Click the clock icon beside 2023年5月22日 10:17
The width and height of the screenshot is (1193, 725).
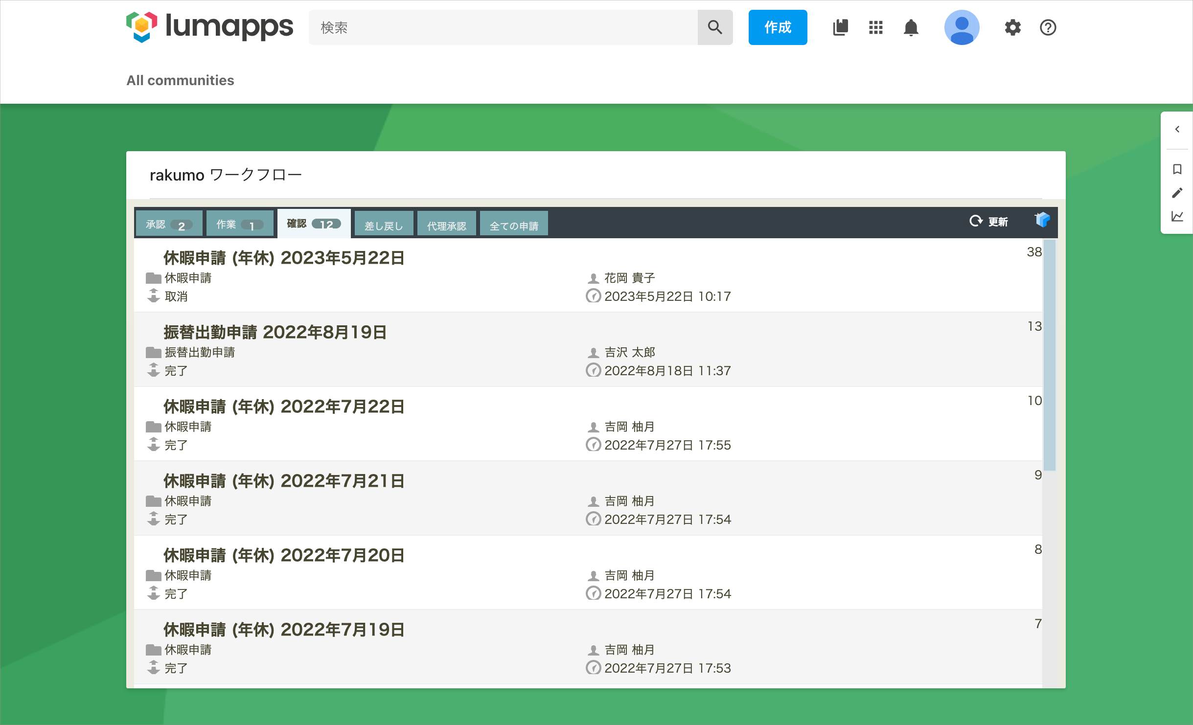coord(593,296)
